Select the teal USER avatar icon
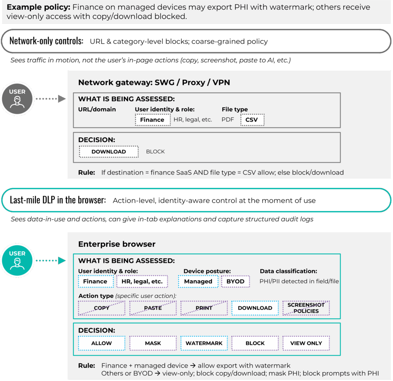Screen dimensions: 393x381 point(17,260)
